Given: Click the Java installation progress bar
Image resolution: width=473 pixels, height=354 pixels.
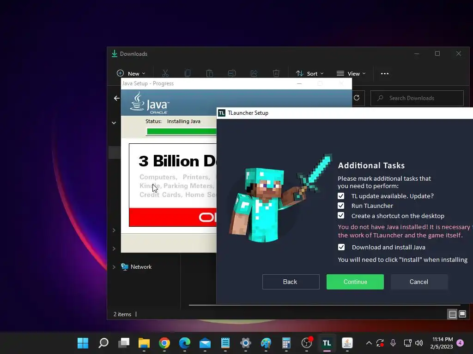Looking at the screenshot, I should pos(181,131).
